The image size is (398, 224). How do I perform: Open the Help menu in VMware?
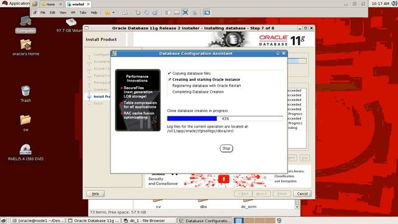[94, 12]
